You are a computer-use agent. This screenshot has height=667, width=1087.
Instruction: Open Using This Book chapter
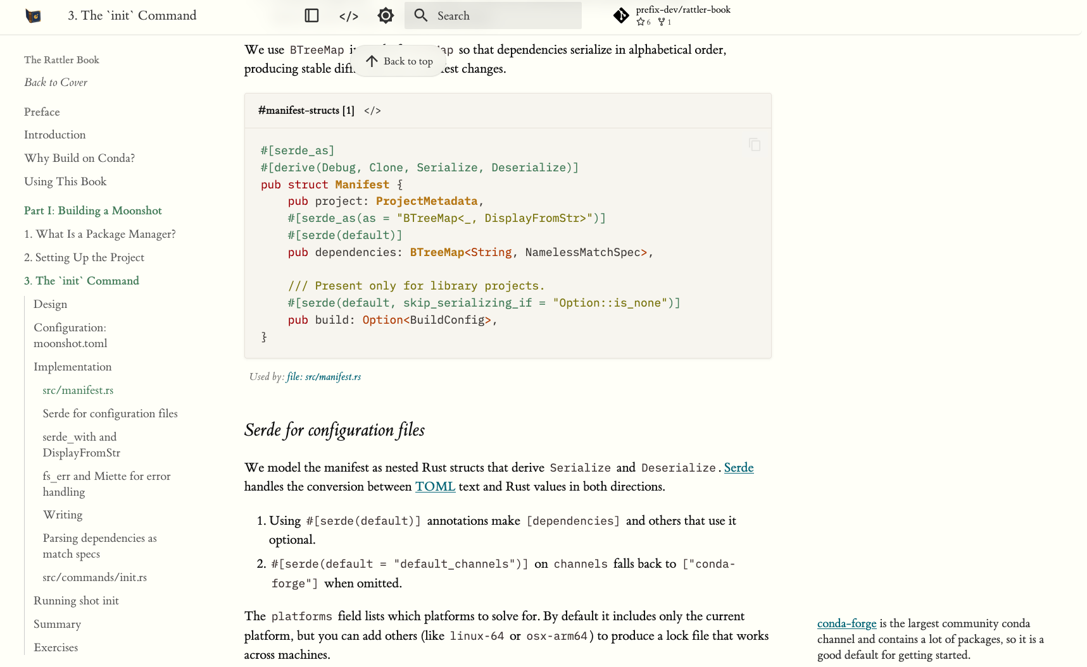click(x=65, y=181)
